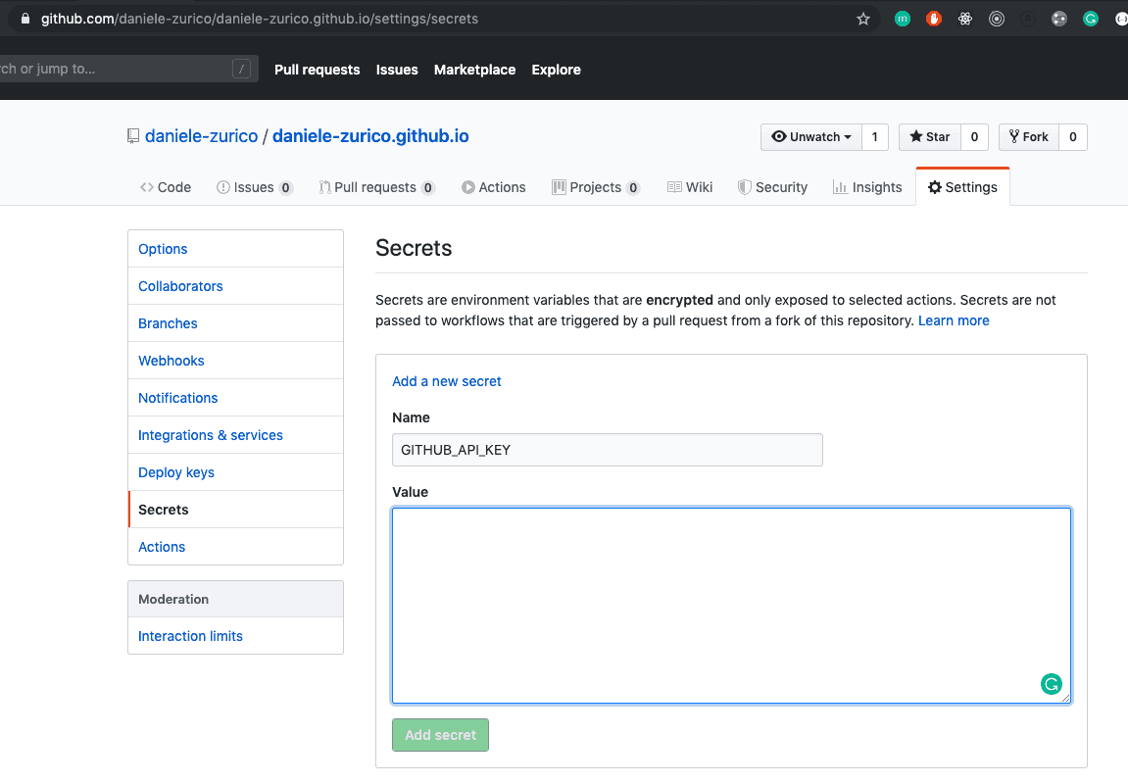View the fork count next to Fork
The image size is (1128, 784).
1072,136
